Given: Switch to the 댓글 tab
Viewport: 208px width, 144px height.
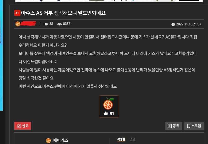Looking at the screenshot, I should (x=132, y=139).
